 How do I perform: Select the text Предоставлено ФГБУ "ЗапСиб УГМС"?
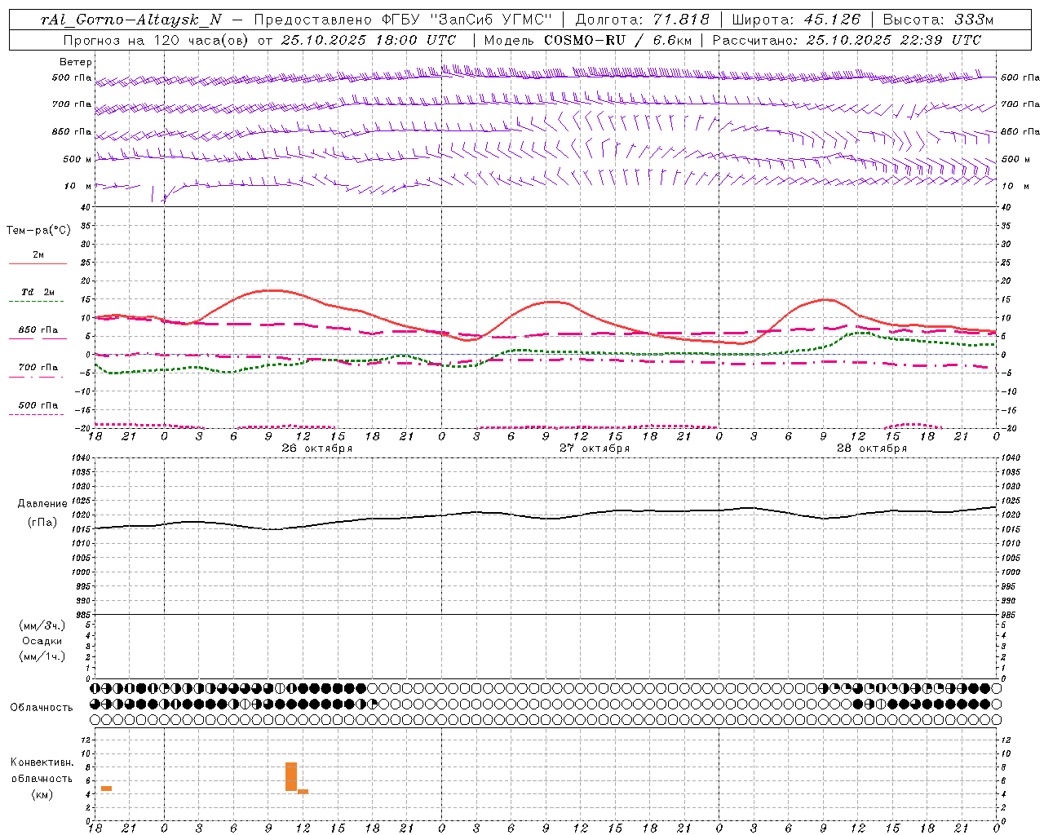pos(403,20)
